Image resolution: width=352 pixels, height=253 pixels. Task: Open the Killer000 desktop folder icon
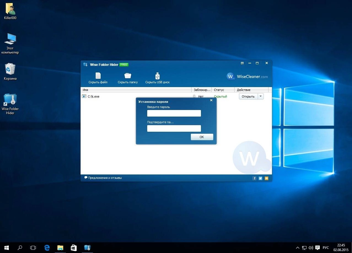[10, 11]
